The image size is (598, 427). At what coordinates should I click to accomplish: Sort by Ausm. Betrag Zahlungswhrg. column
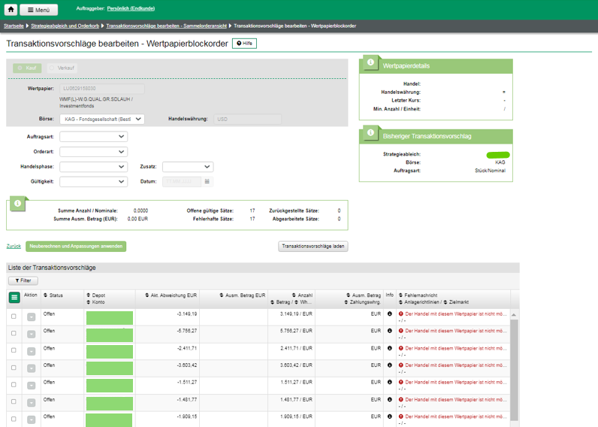coord(363,298)
